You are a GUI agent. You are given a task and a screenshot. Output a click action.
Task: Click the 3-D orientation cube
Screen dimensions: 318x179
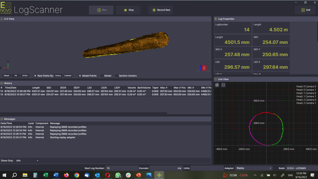point(204,68)
